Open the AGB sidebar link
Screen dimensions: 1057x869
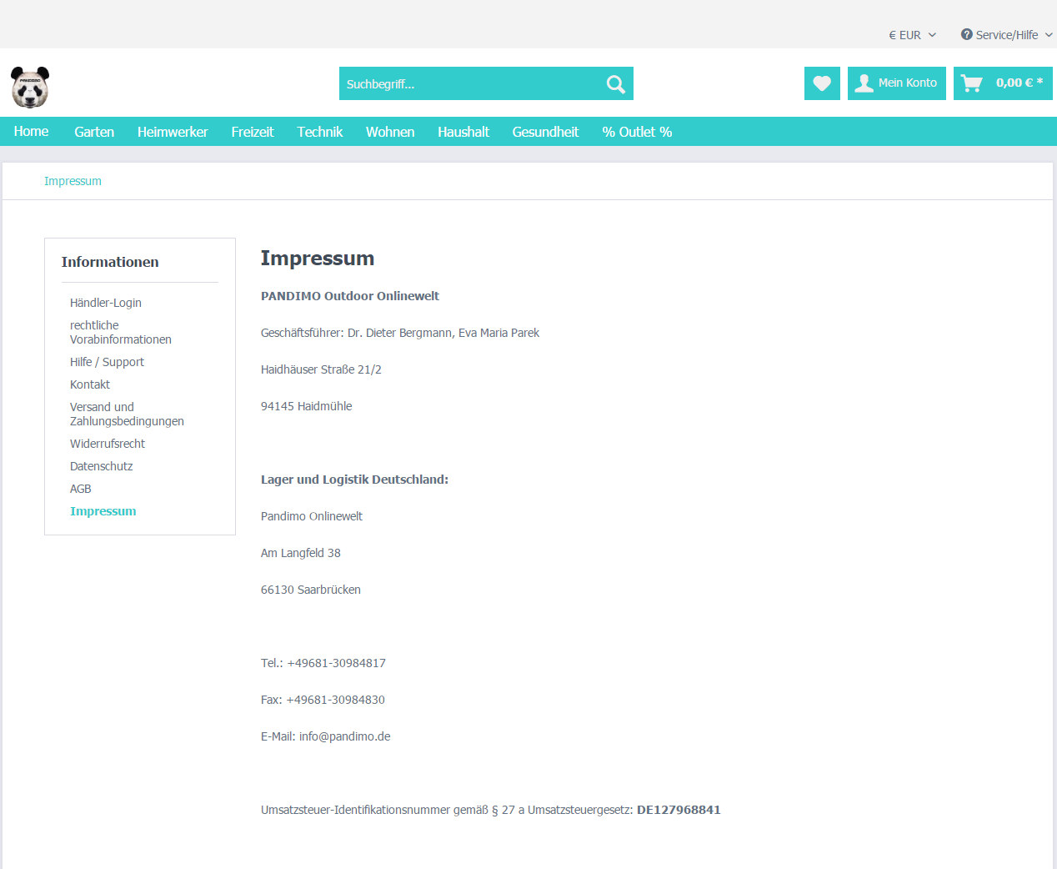click(81, 489)
